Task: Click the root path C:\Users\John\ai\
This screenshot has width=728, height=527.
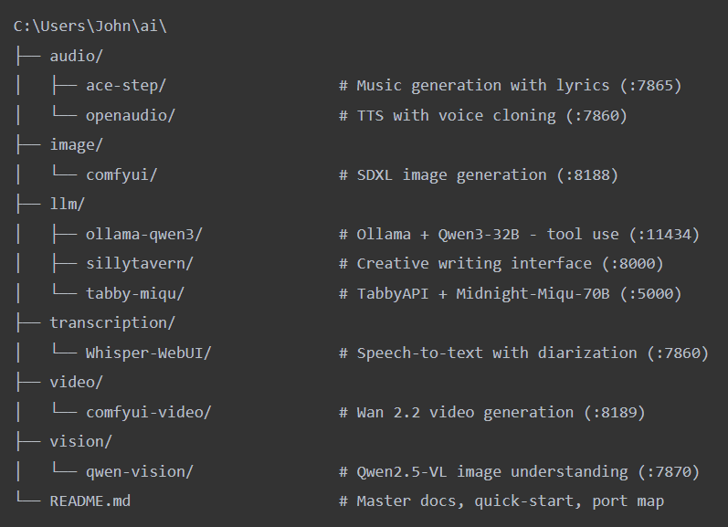Action: (x=90, y=26)
